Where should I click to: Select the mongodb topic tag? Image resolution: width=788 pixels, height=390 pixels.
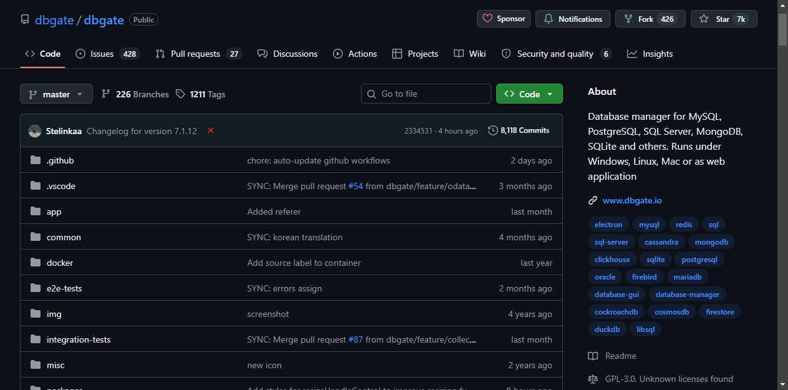711,242
